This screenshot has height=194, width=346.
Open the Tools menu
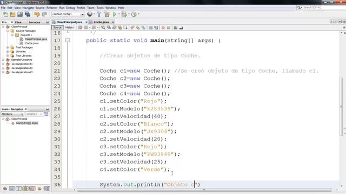point(99,8)
